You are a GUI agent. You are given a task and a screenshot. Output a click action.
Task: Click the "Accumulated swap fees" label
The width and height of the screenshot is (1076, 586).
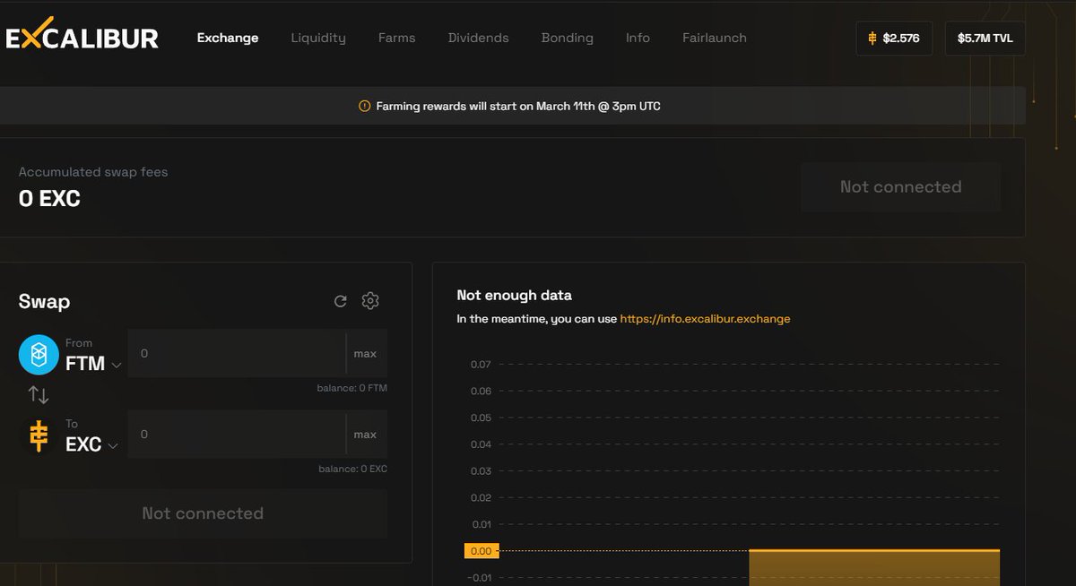pos(93,171)
